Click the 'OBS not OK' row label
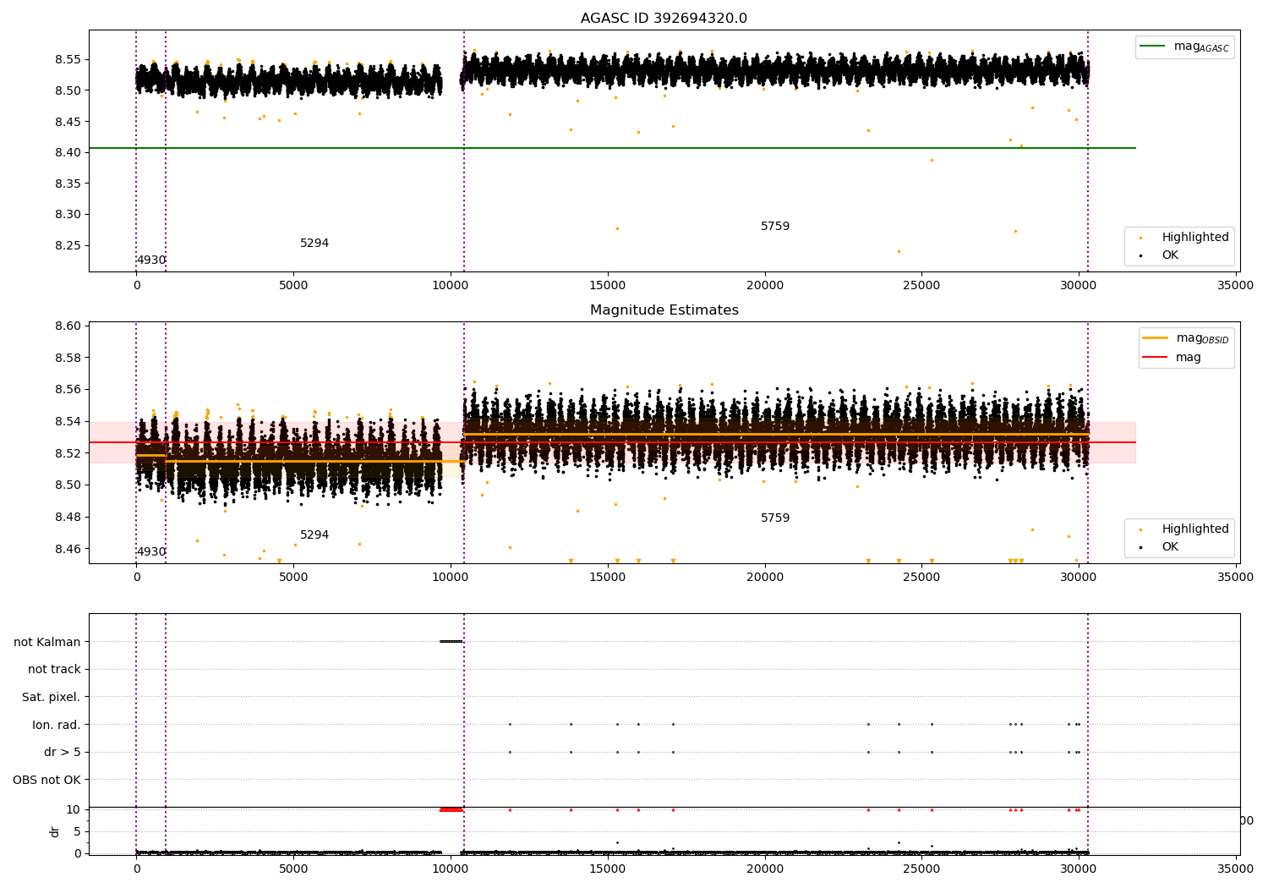 tap(47, 780)
